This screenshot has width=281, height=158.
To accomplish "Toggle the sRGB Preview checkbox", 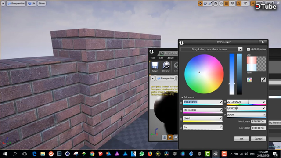I will point(248,49).
